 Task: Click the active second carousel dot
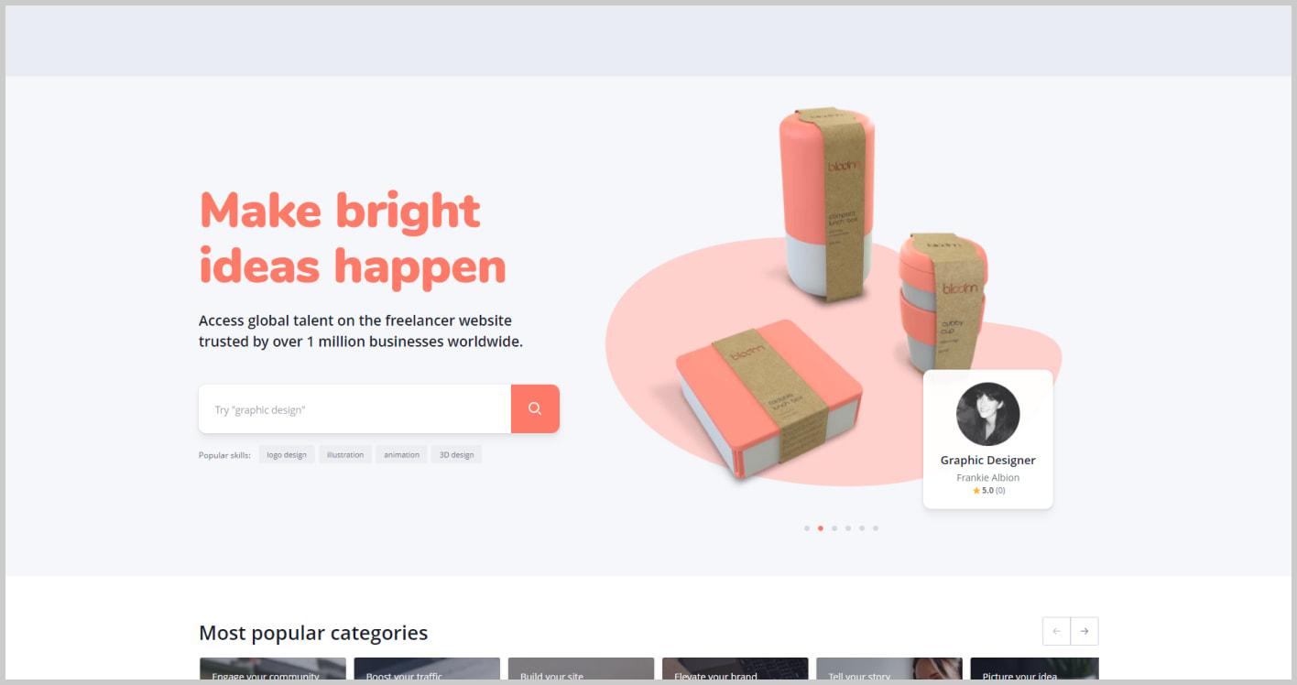[821, 528]
